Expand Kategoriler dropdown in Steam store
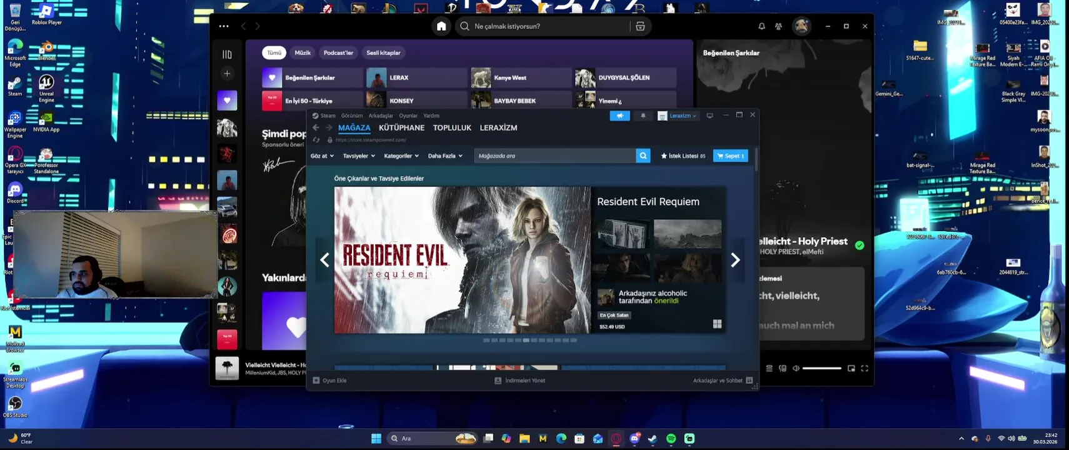The height and width of the screenshot is (450, 1069). [401, 156]
